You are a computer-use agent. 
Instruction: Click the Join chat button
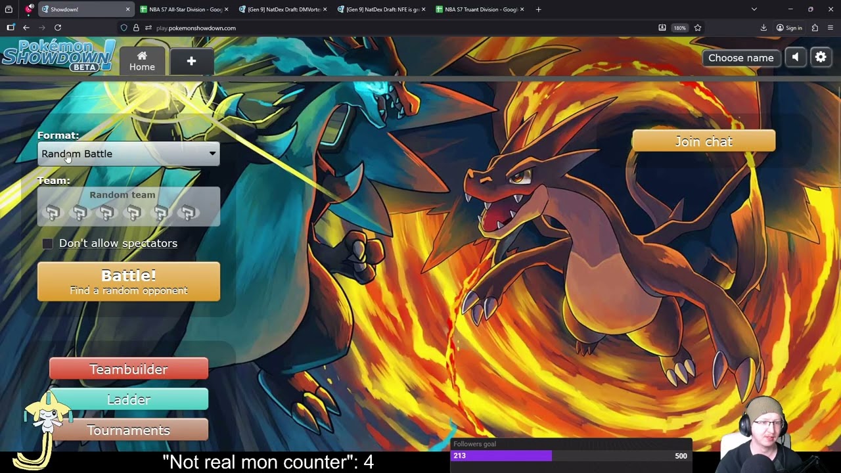(x=704, y=141)
